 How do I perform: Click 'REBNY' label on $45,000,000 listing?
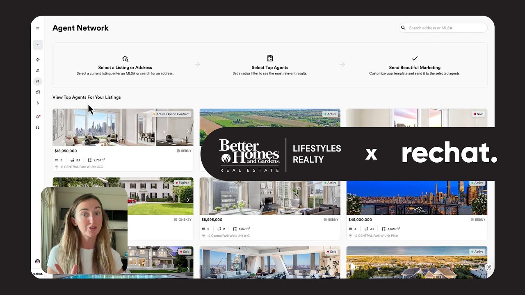[478, 220]
